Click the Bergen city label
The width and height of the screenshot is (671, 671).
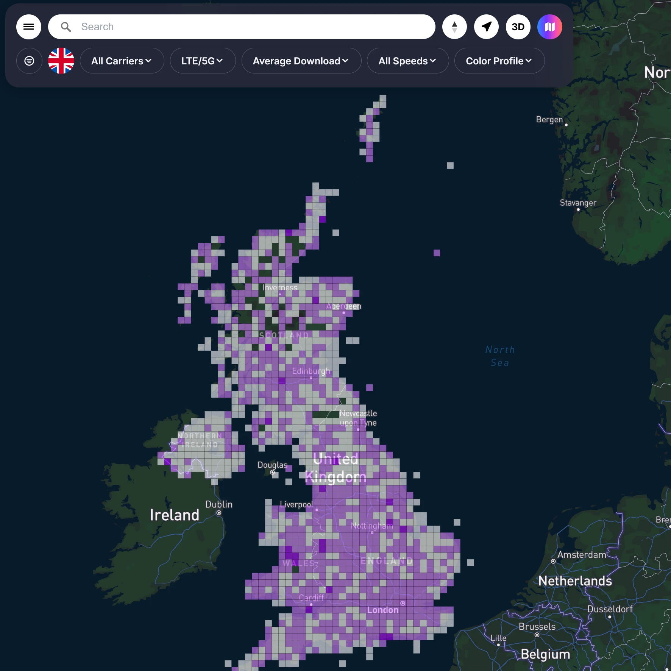(549, 120)
